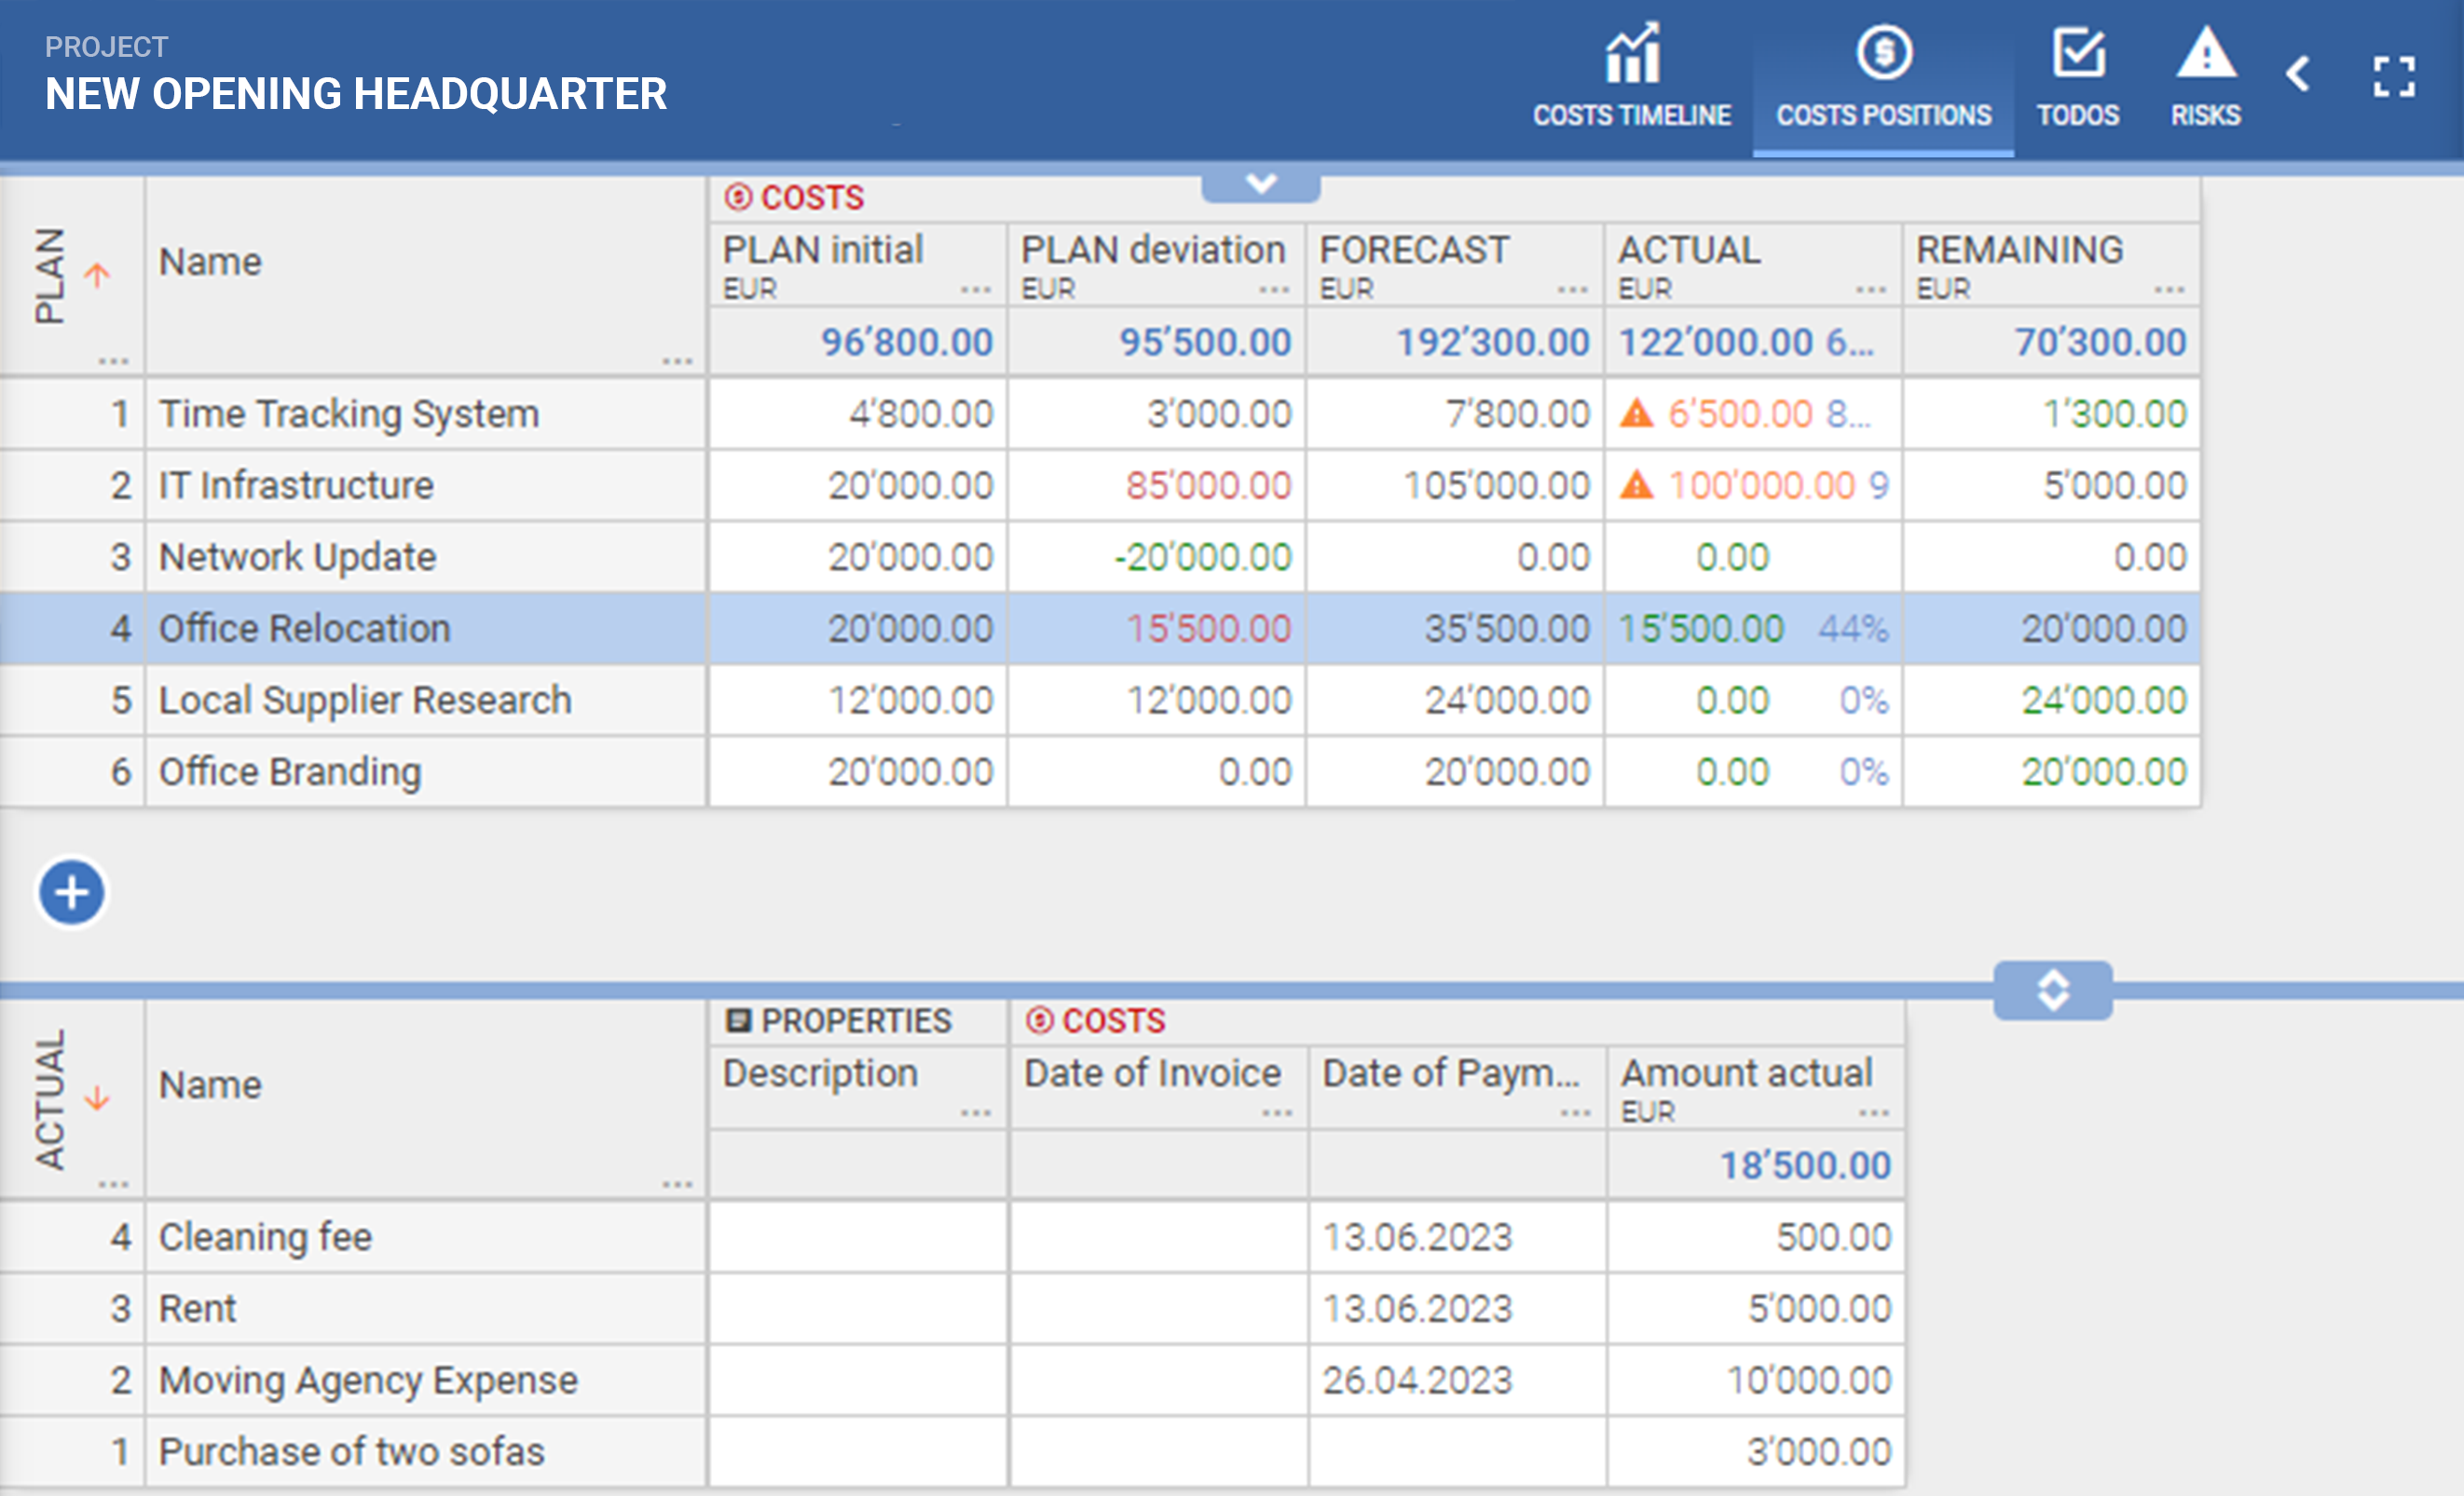Open PLAN deviation column options menu
The height and width of the screenshot is (1496, 2464).
pos(1274,291)
